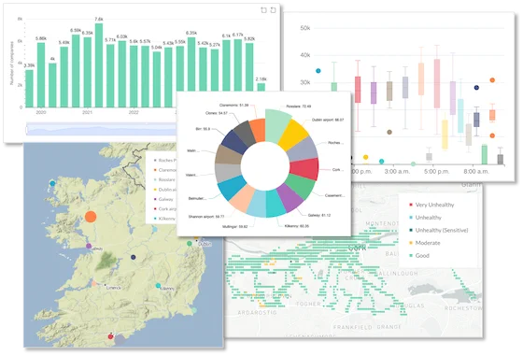Toggle Unhealthy in air quality legend
The width and height of the screenshot is (523, 355).
click(425, 217)
